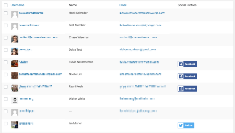
Task: Open Hank Schrader's default avatar
Action: point(15,15)
